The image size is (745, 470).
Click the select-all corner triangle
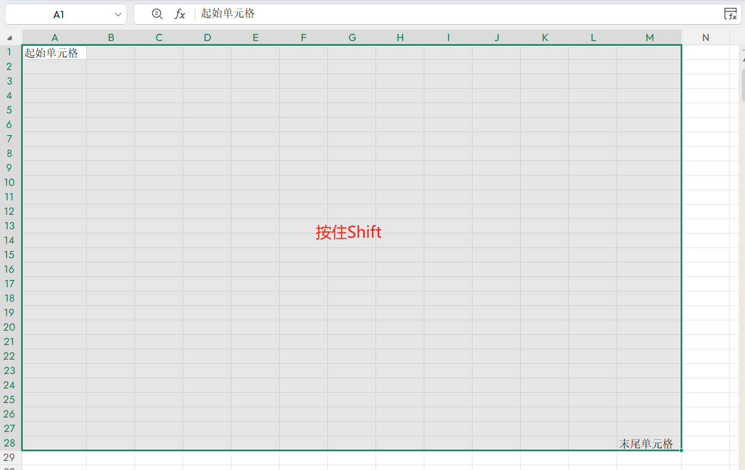(10, 38)
